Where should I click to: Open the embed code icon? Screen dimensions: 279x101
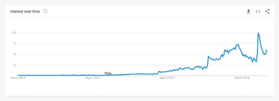(258, 11)
